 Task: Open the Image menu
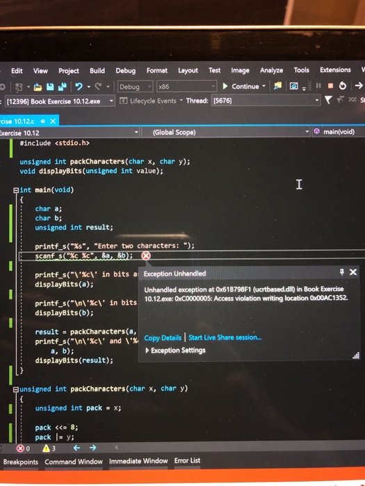click(240, 71)
